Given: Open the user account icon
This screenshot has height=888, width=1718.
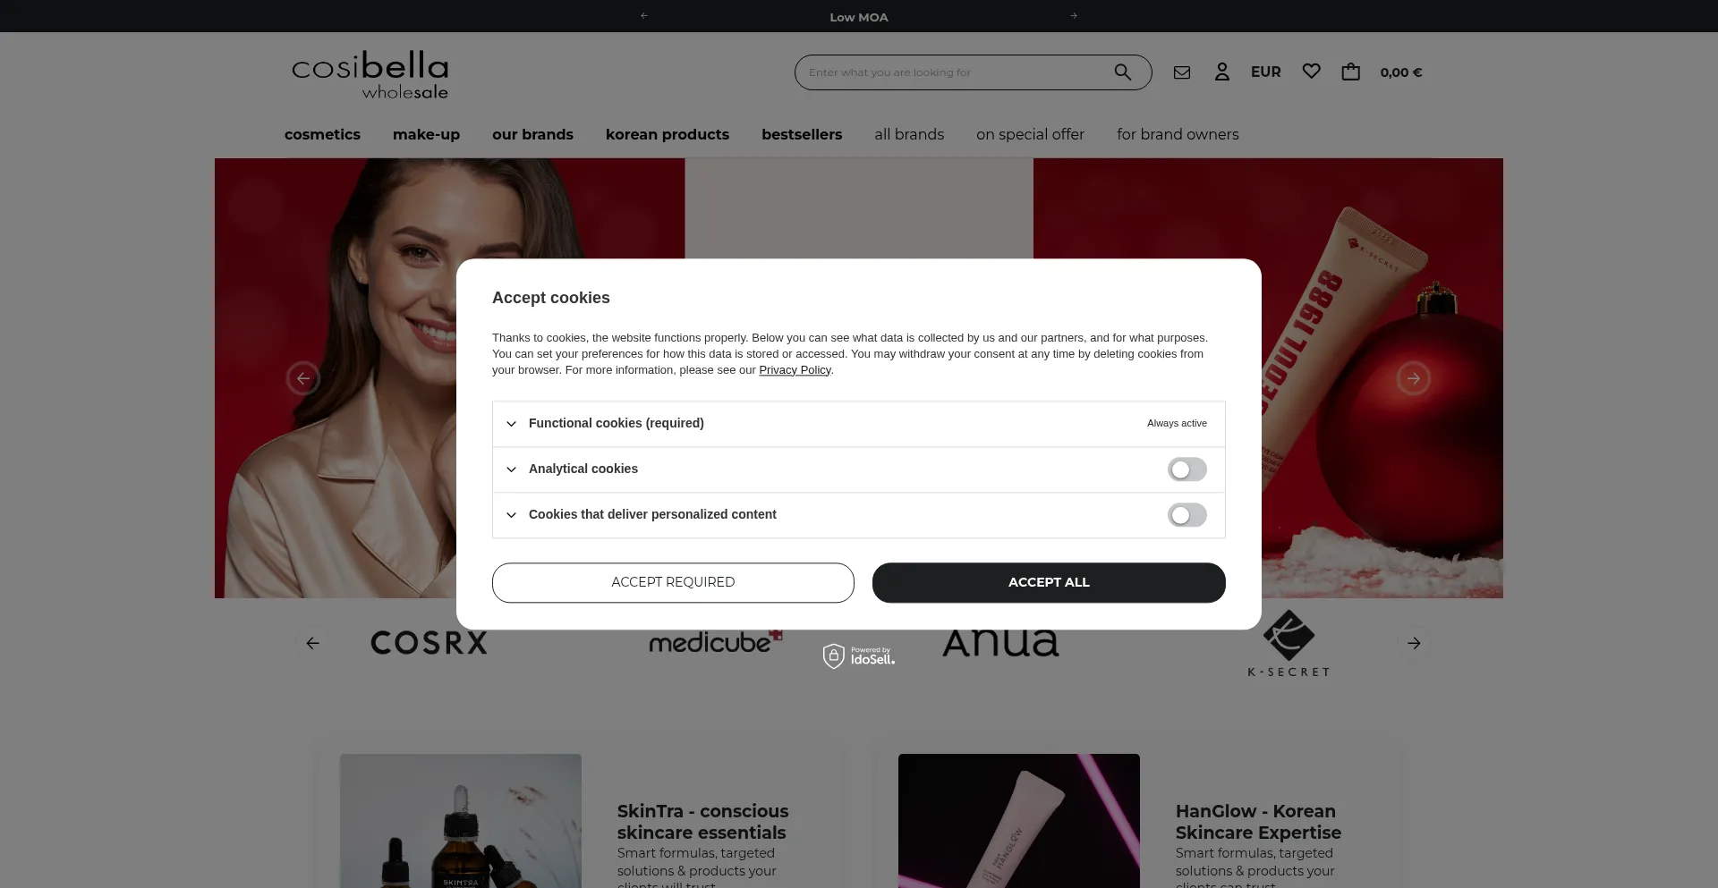Looking at the screenshot, I should tap(1222, 72).
